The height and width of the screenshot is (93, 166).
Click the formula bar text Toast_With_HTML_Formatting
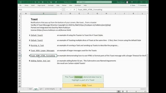point(90,10)
